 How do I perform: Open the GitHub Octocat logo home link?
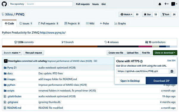[x=4, y=4]
